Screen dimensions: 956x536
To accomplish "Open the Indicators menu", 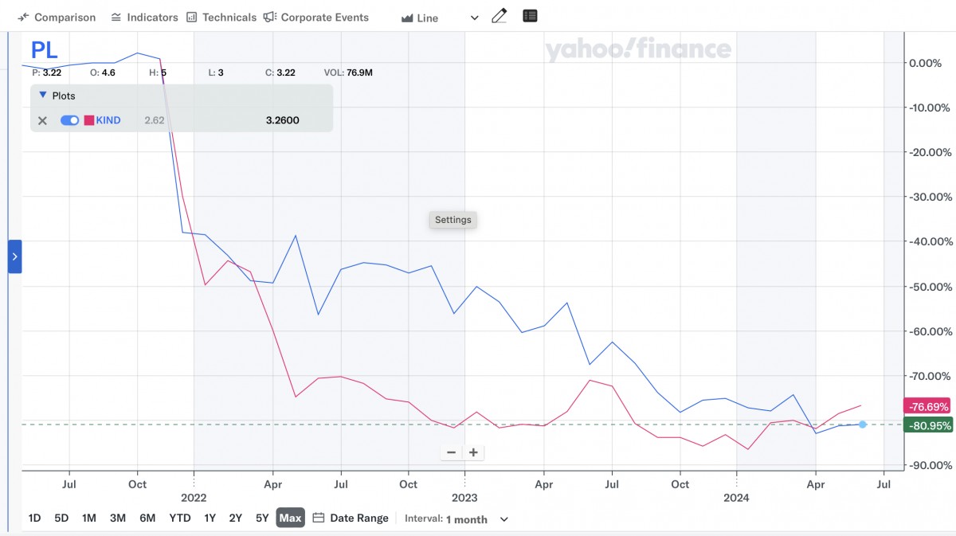I will pyautogui.click(x=144, y=17).
